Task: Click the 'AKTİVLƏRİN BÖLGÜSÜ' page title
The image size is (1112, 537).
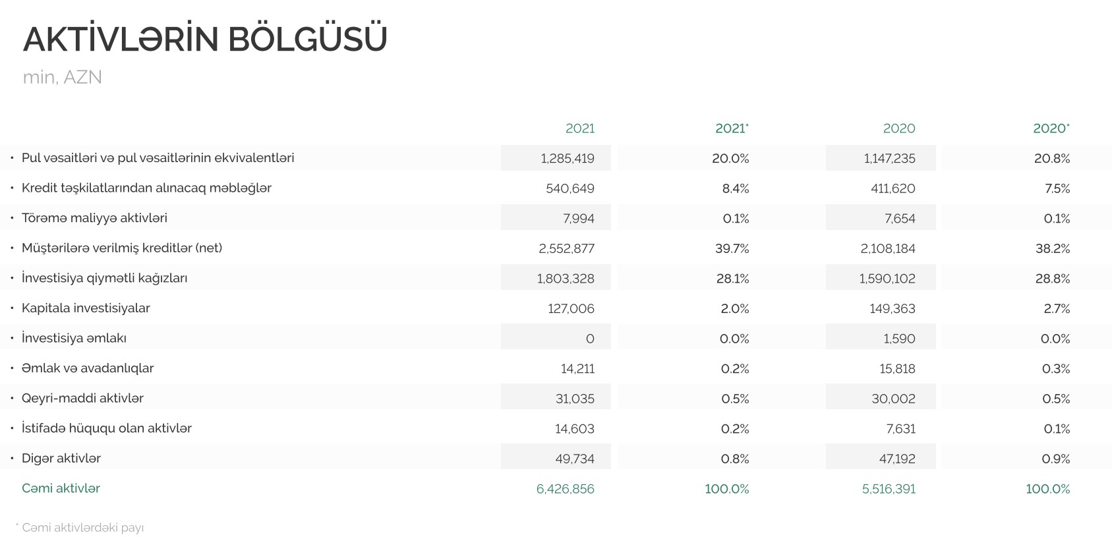Action: click(x=205, y=39)
